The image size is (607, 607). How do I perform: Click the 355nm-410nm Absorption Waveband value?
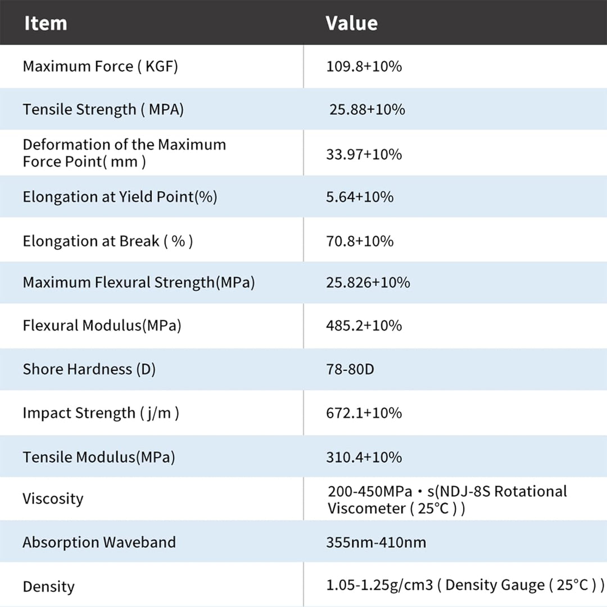pos(376,542)
